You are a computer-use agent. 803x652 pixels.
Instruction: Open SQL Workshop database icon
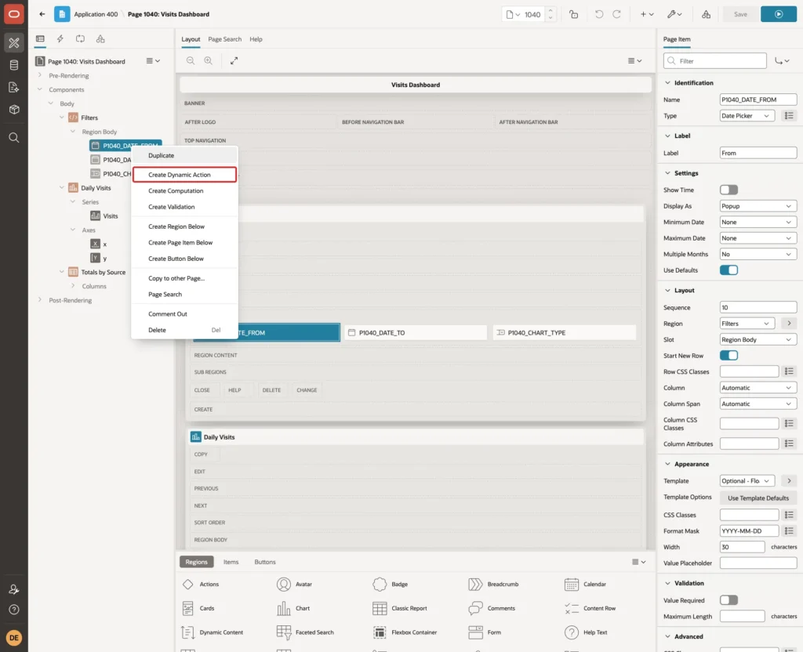14,65
